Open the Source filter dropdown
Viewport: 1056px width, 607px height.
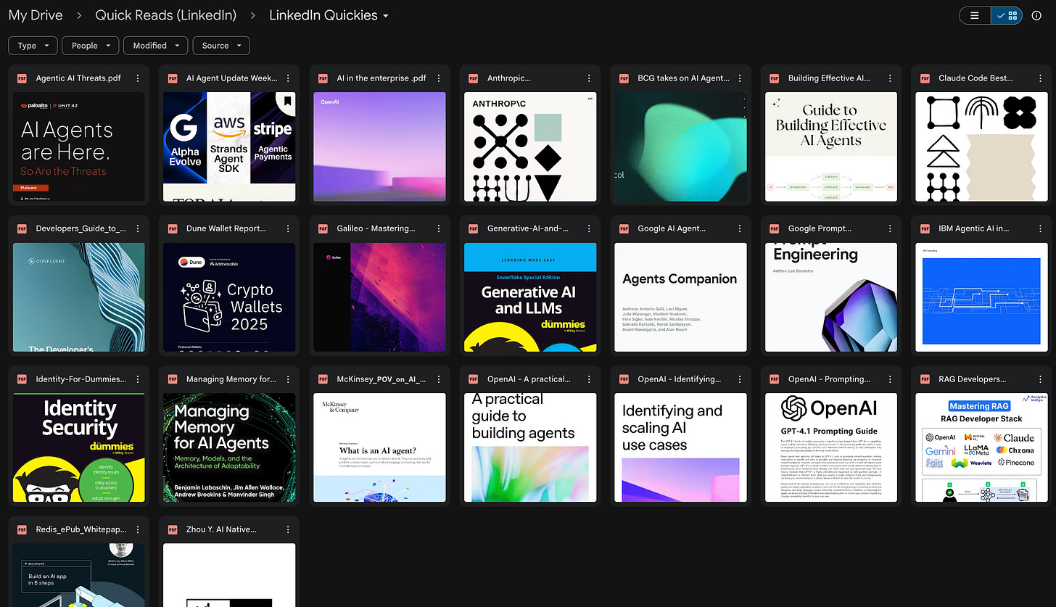(221, 46)
